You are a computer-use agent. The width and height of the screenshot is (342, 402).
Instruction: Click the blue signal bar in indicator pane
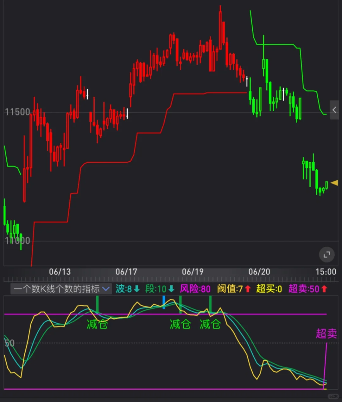coord(164,302)
